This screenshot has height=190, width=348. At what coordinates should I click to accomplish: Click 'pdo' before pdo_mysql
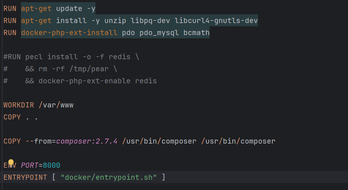(x=128, y=33)
